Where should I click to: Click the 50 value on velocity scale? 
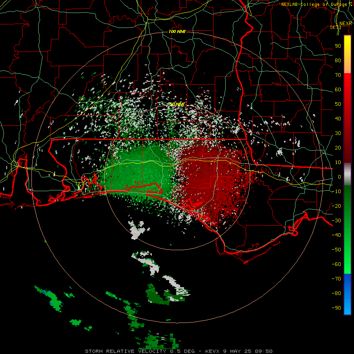pos(338,104)
